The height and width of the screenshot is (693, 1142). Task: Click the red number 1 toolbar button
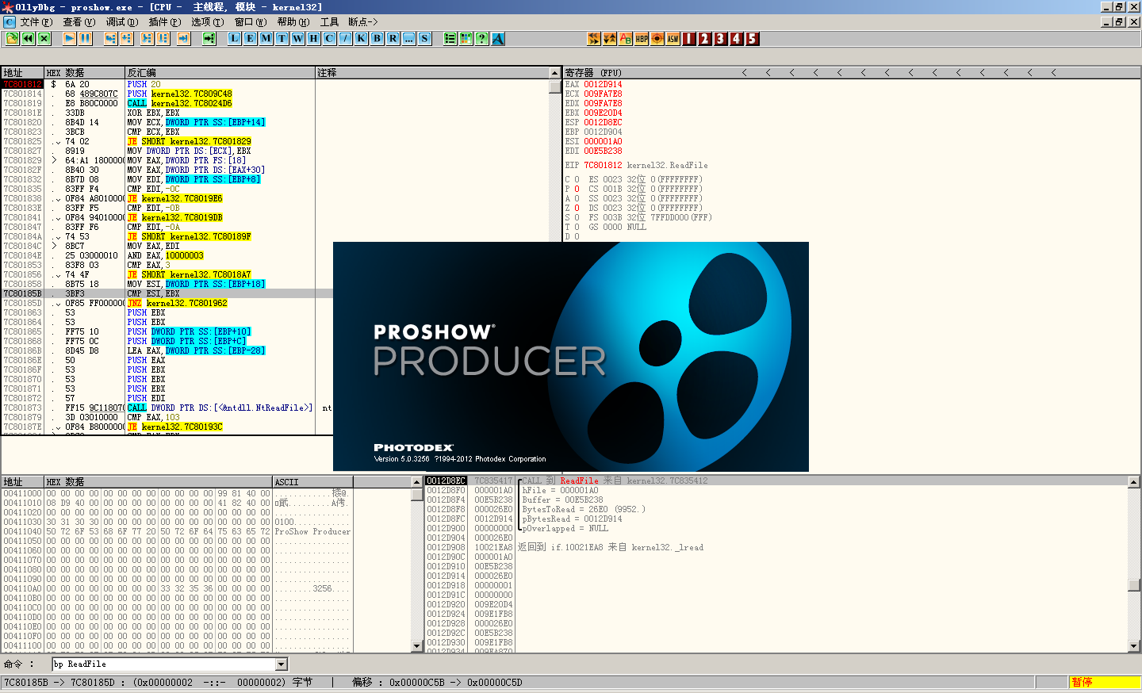click(x=688, y=38)
